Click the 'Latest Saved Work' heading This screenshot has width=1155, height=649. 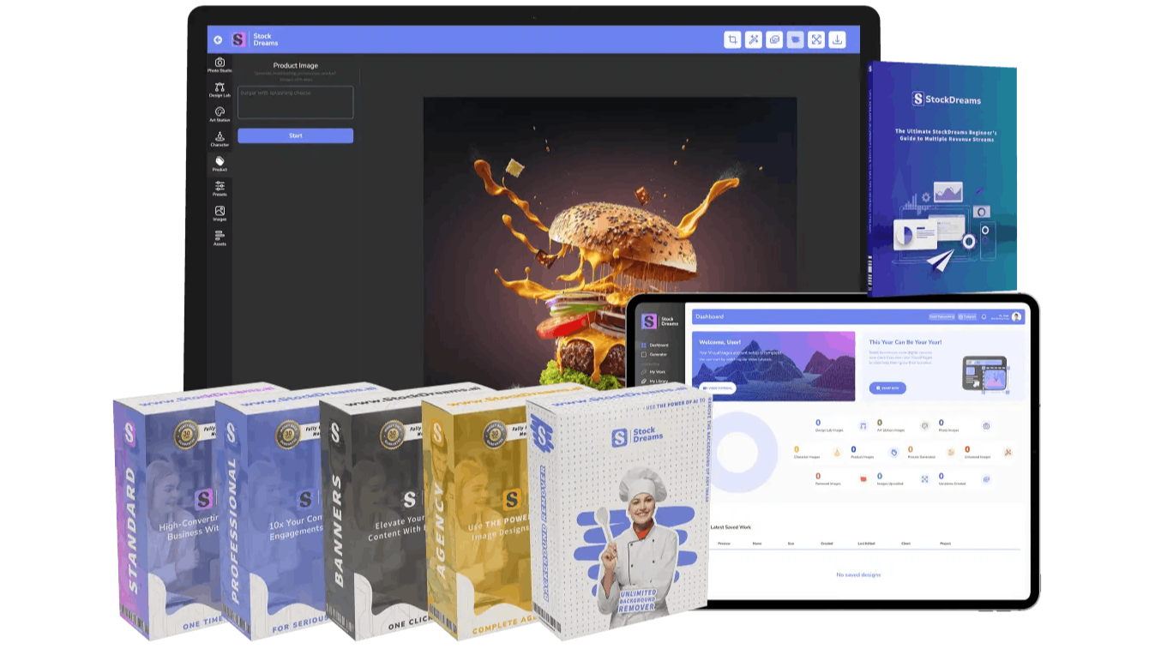[731, 526]
